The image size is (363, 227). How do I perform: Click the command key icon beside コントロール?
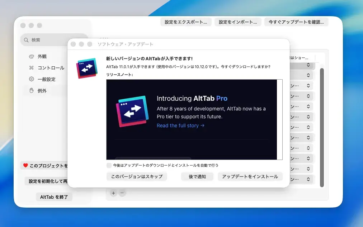[x=32, y=68]
